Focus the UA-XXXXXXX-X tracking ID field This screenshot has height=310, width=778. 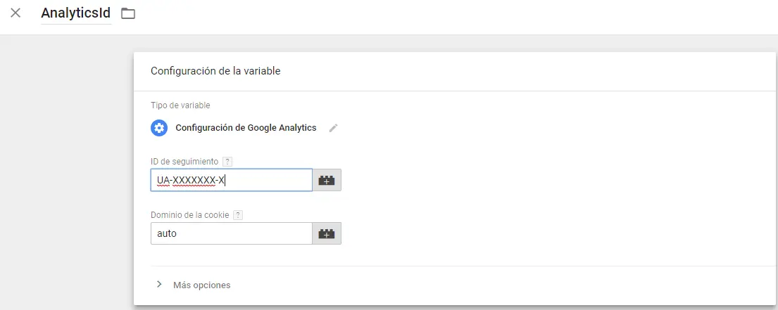pos(231,180)
